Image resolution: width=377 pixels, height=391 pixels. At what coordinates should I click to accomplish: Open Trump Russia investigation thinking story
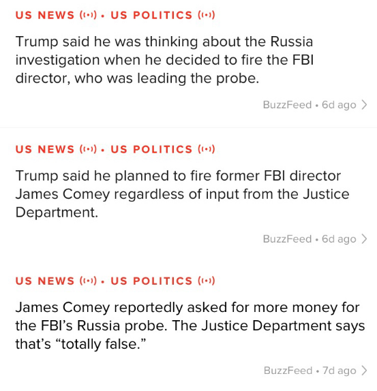tap(165, 60)
